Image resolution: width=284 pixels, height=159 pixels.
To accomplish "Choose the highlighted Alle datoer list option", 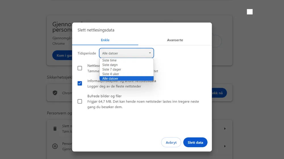I will [x=110, y=79].
